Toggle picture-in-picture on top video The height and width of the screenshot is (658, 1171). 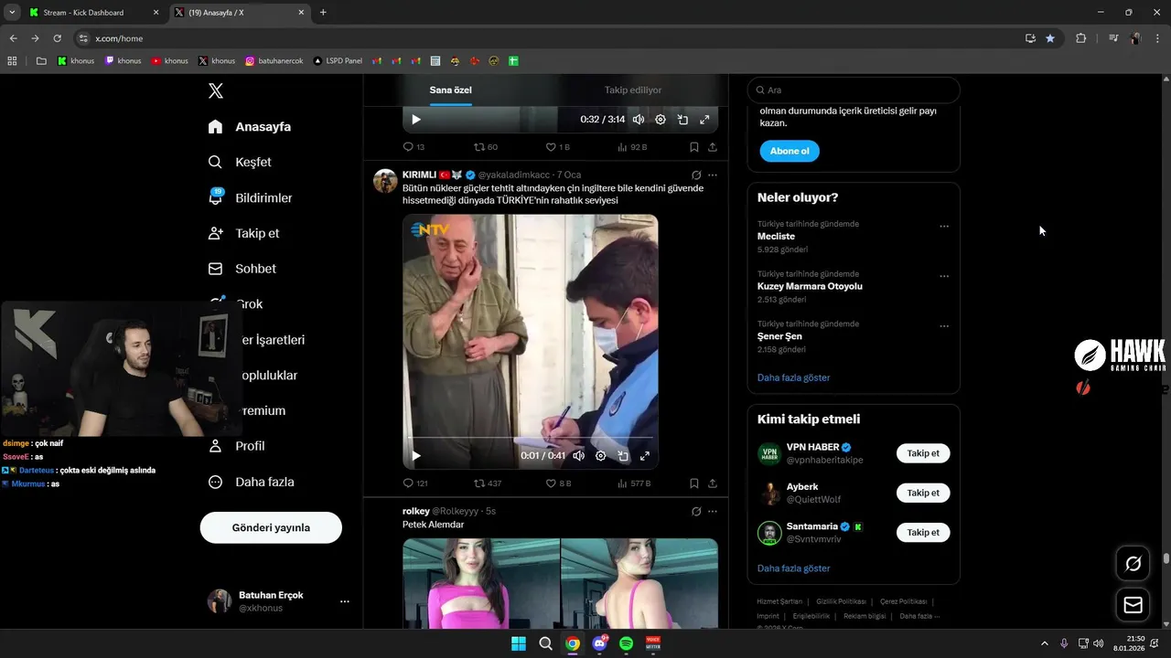point(682,120)
